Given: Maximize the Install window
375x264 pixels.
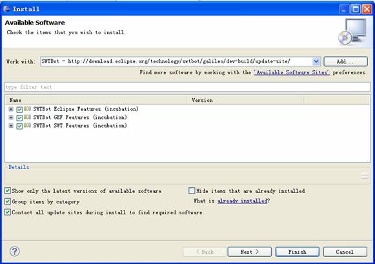Looking at the screenshot, I should coord(356,9).
